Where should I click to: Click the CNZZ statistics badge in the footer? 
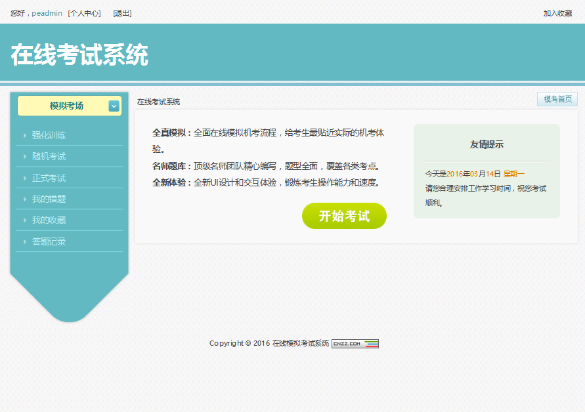click(355, 342)
